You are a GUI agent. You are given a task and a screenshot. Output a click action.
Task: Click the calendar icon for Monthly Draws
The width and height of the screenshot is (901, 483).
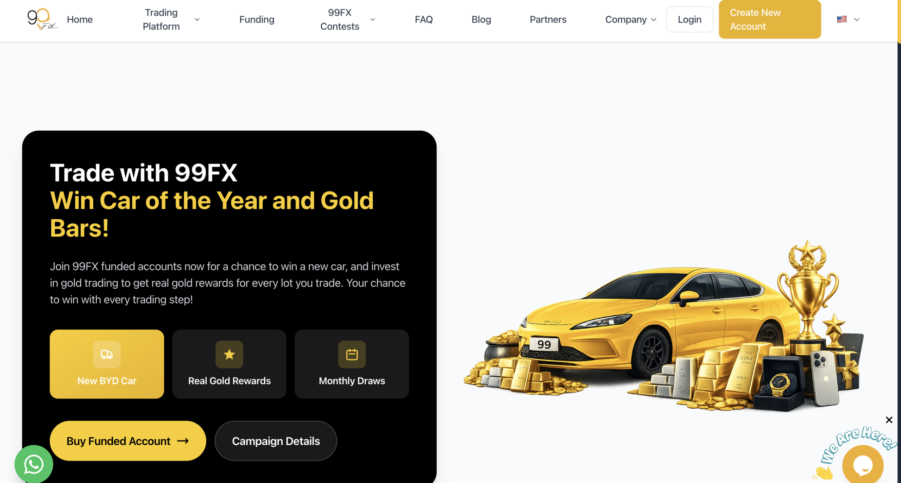tap(352, 354)
